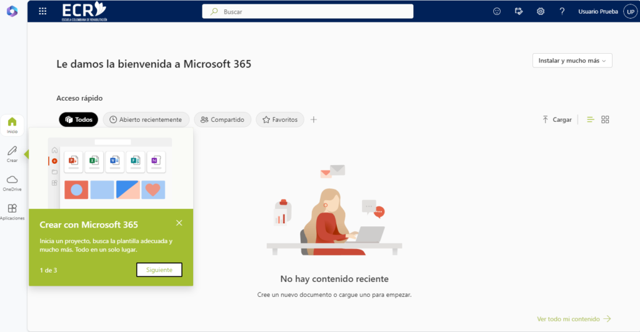Switch to grid view layout
The image size is (640, 332).
coord(605,119)
